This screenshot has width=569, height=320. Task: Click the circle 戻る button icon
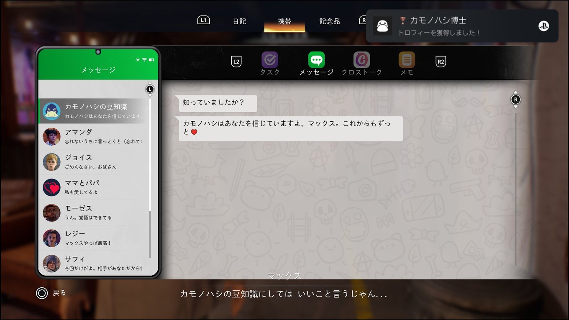click(42, 293)
